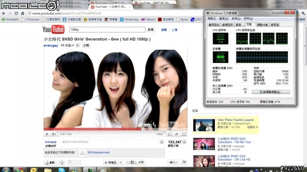Click the 1.75 GB memory usage gauge
307x172 pixels.
tap(221, 57)
